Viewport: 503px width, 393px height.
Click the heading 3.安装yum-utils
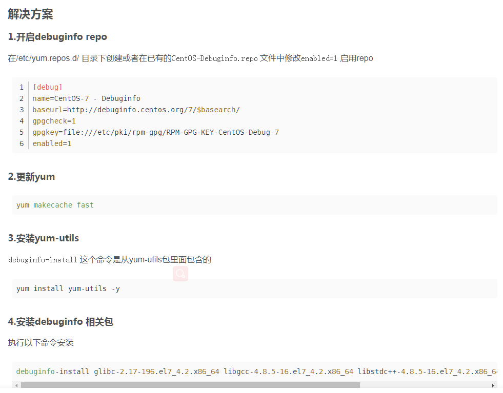pos(43,238)
